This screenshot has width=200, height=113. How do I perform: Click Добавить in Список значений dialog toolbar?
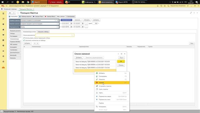(79, 58)
